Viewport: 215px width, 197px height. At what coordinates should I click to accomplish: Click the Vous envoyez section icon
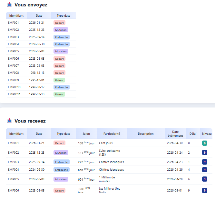coord(9,4)
